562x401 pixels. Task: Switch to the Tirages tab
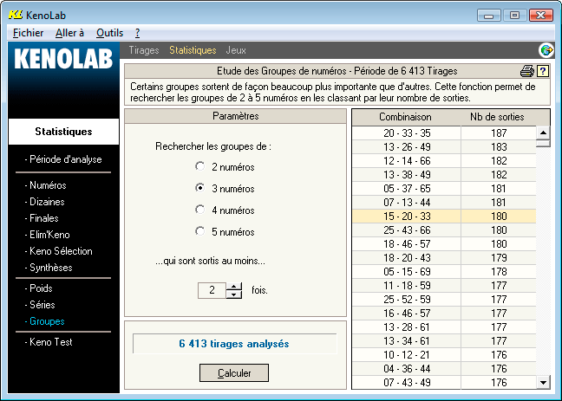click(x=144, y=50)
